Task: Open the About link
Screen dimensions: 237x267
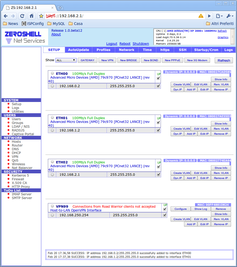Action: pos(56,34)
